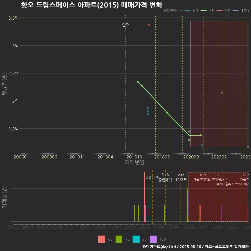The width and height of the screenshot is (251, 251).
Task: Click cyan bar beside the tall red bar
Action: tap(145, 213)
